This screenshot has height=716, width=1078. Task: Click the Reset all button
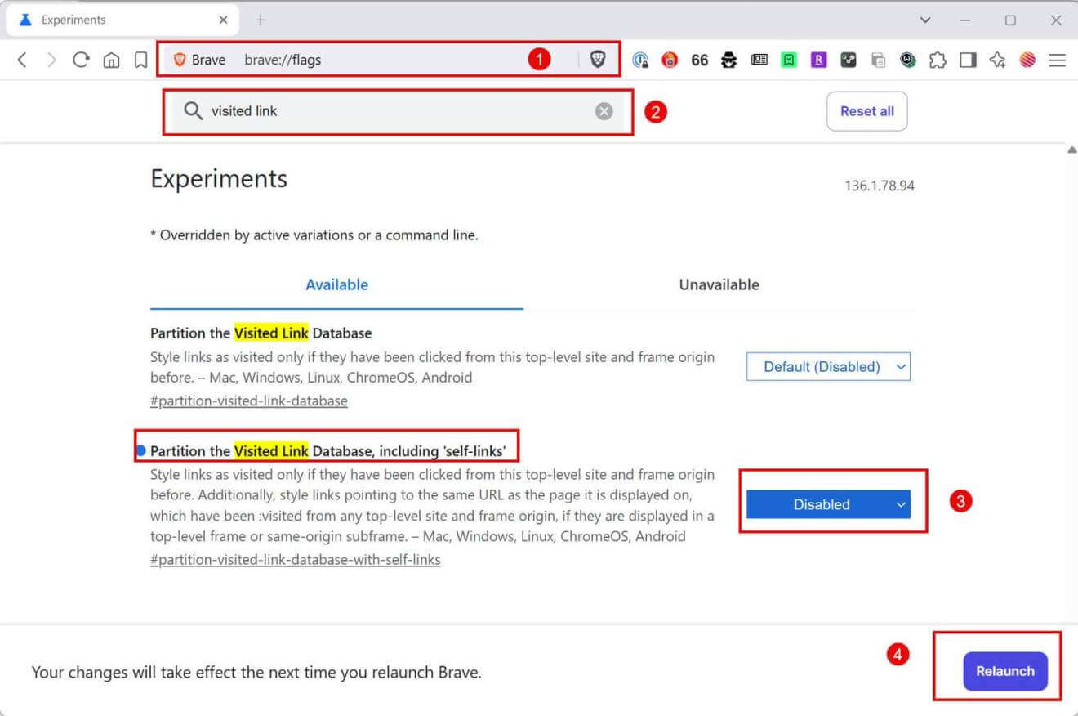866,111
